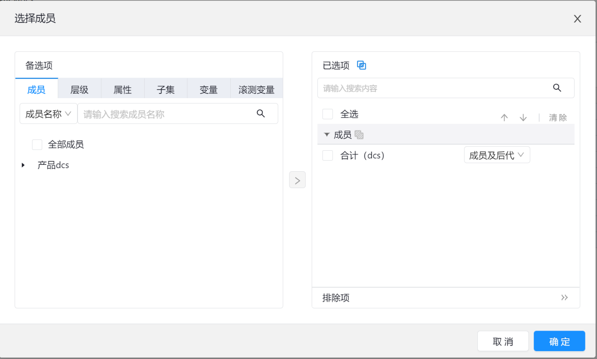This screenshot has width=597, height=359.
Task: Click the right arrow transfer button
Action: click(297, 180)
